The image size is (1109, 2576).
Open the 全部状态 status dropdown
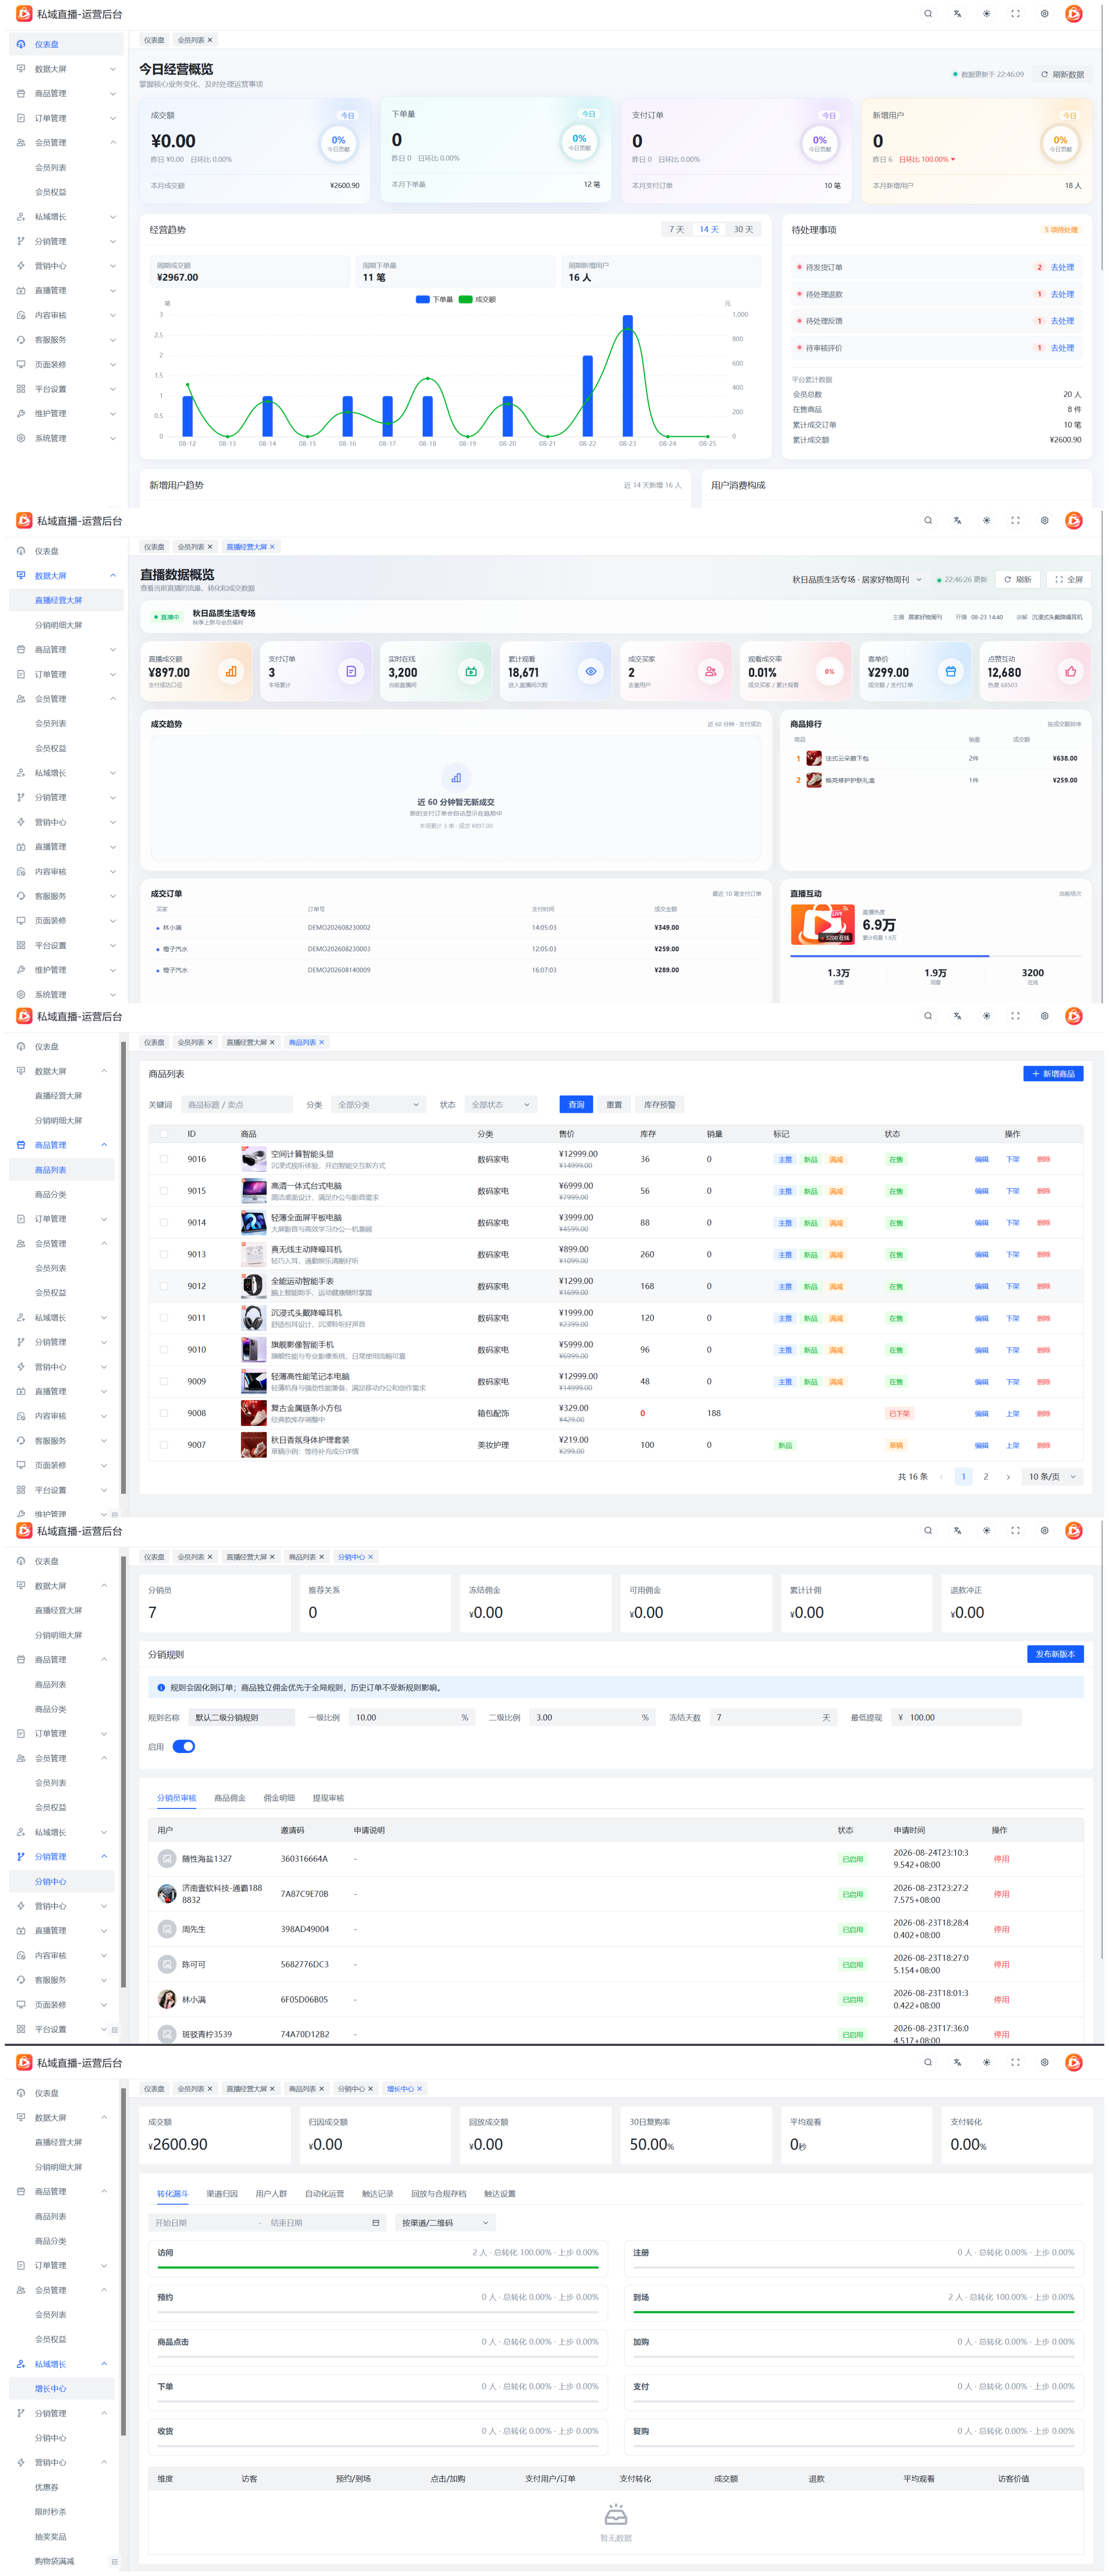click(x=501, y=1104)
